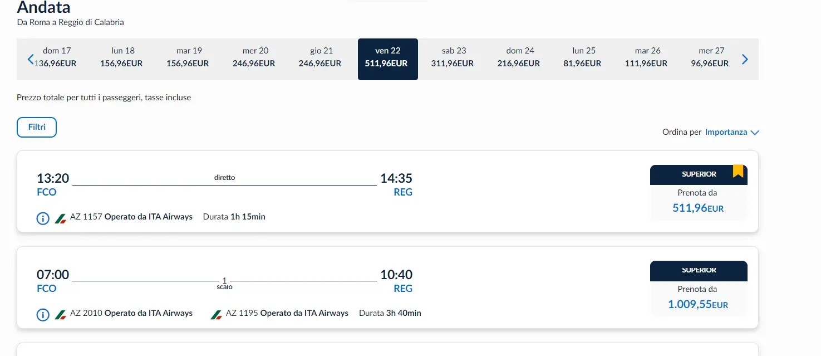821x356 pixels.
Task: Click the previous dates left arrow
Action: (31, 59)
